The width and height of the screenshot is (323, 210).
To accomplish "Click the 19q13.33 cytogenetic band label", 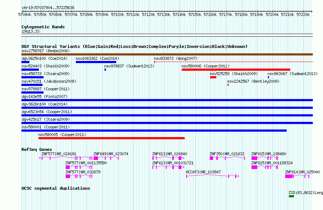I will click(30, 31).
